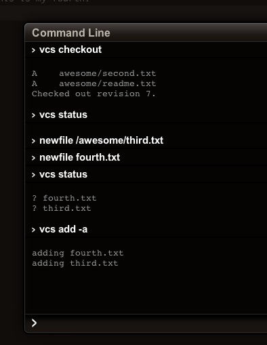Screen dimensions: 267x345
Task: Collapse the first vcs status chevron
Action: [33, 115]
